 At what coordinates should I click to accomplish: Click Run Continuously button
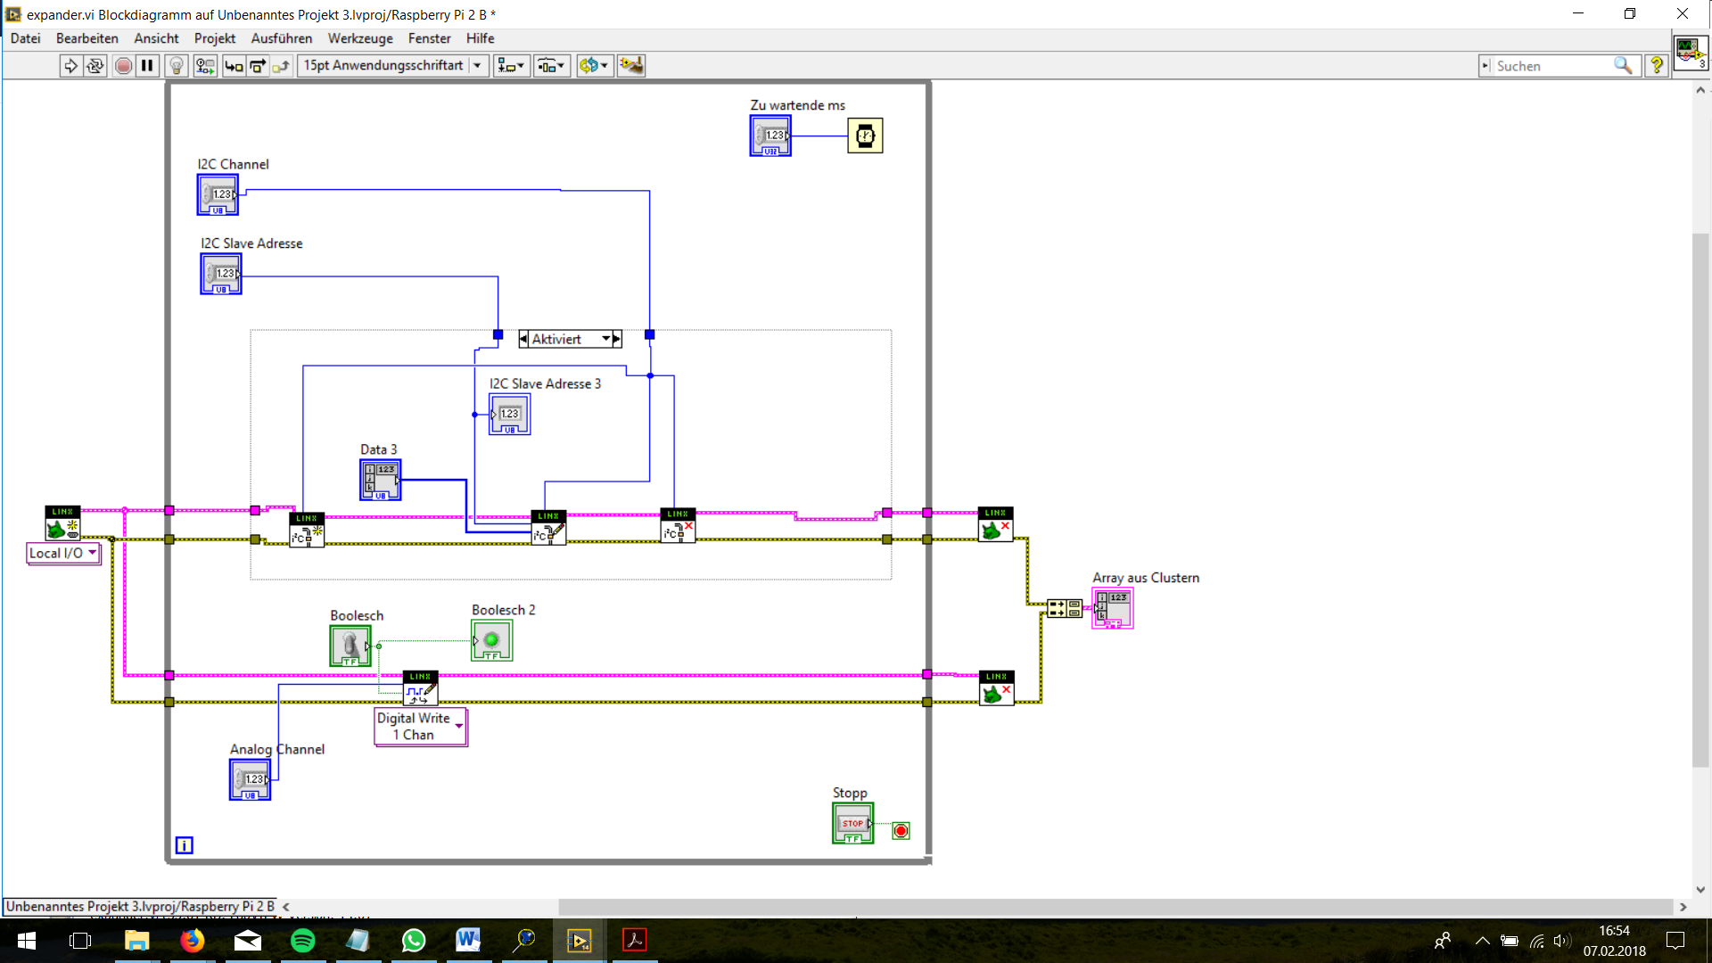point(95,65)
